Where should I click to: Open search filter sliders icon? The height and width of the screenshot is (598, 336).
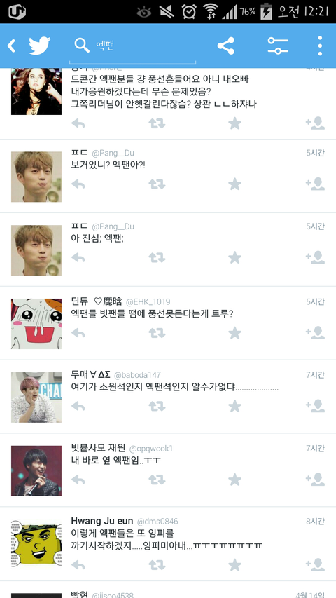click(x=278, y=46)
